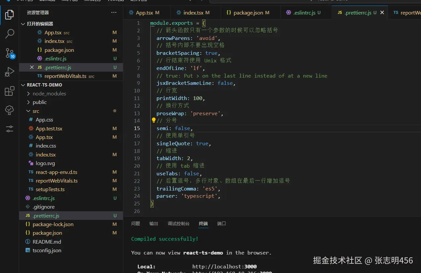Viewport: 421px width, 273px height.
Task: Click the "parser: 'typescript'," code line
Action: pos(188,196)
